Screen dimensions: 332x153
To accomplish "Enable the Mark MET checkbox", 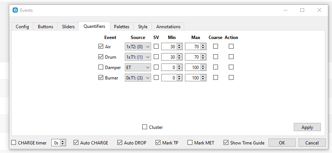I will [x=190, y=143].
